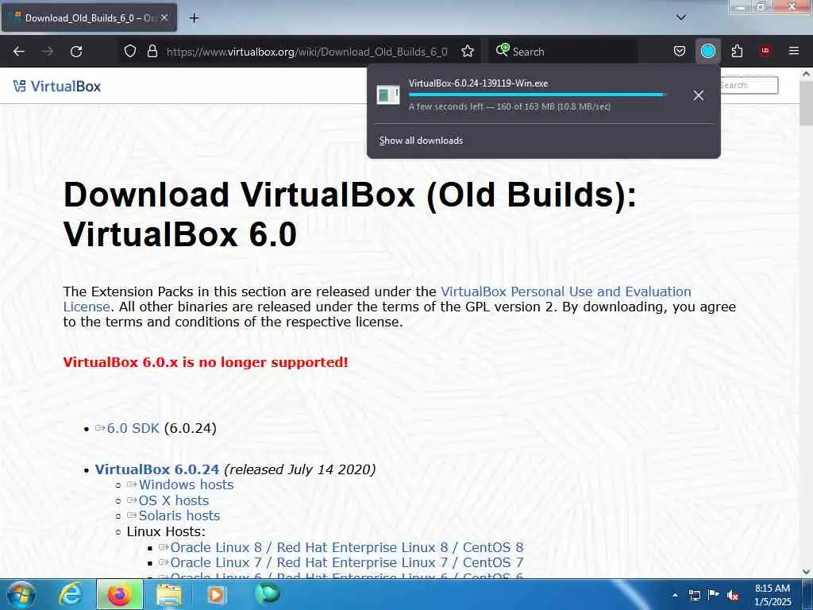Open VirtualBox Personal Use and Evaluation License link
The width and height of the screenshot is (813, 610).
pyautogui.click(x=377, y=299)
